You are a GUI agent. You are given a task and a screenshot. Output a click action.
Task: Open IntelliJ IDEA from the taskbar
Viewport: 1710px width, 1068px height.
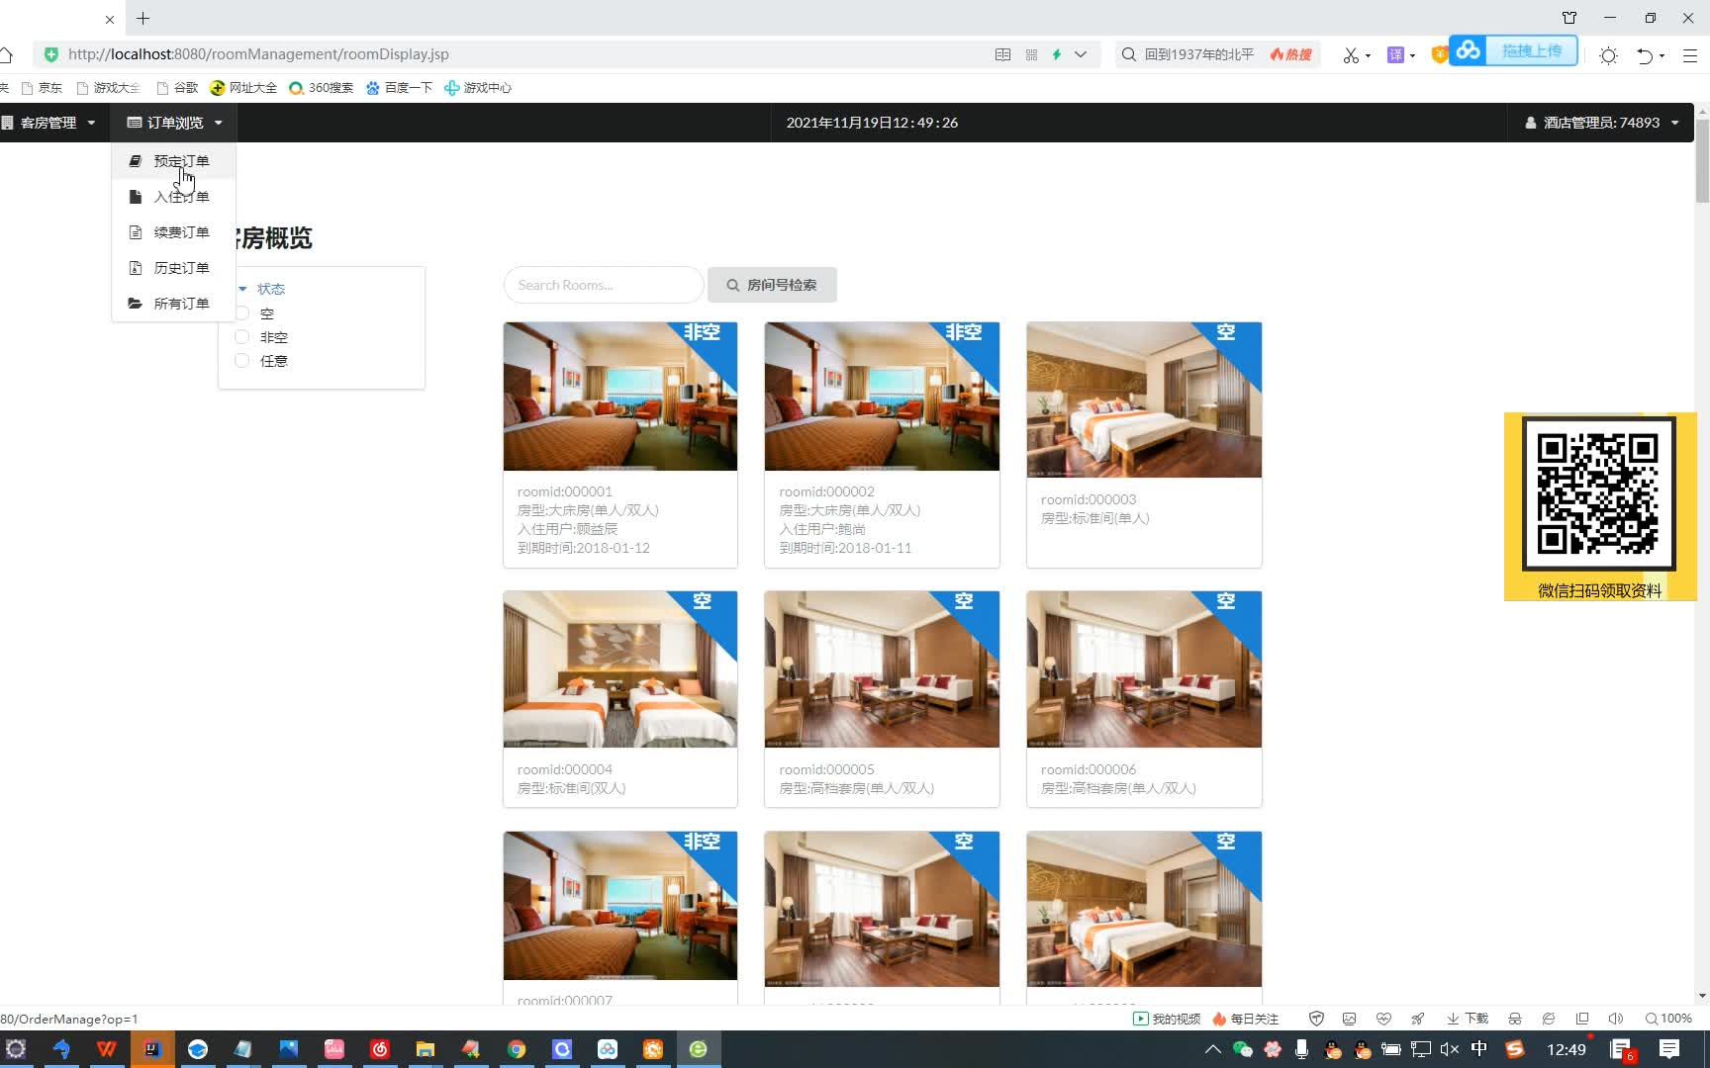click(x=152, y=1049)
